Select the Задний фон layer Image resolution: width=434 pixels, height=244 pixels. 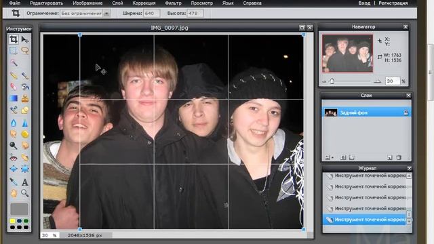[366, 113]
